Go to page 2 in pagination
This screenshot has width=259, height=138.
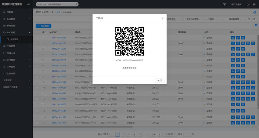pyautogui.click(x=123, y=134)
